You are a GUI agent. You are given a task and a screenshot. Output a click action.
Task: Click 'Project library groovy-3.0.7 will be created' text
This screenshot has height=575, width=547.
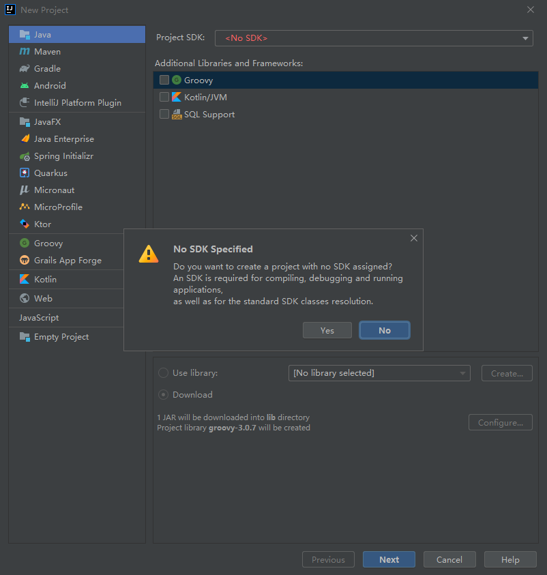tap(233, 428)
